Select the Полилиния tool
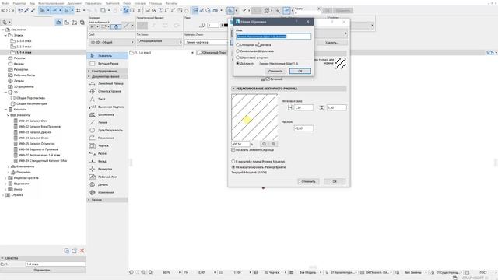The image size is (498, 280). [107, 138]
